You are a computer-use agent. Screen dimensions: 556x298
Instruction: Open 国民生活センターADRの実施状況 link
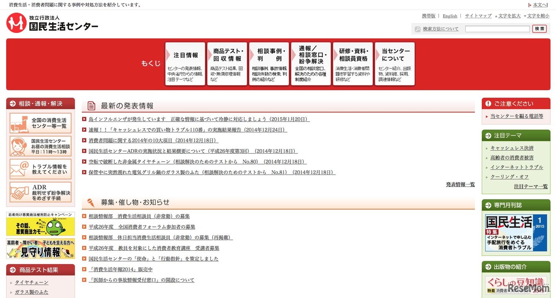(193, 151)
